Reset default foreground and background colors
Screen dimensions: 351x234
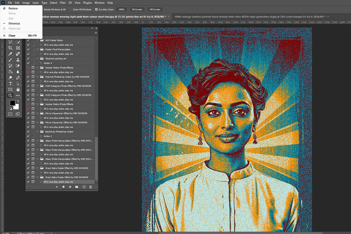tap(11, 109)
